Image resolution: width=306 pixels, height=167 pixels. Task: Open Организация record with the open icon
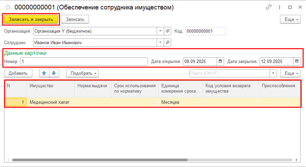[x=167, y=31]
